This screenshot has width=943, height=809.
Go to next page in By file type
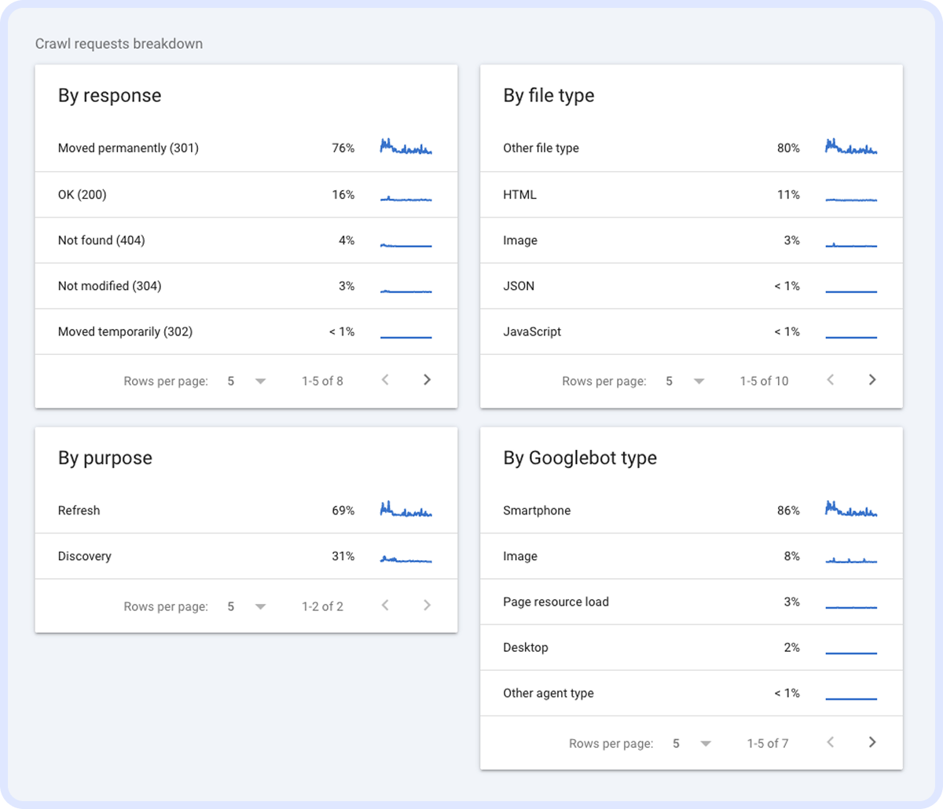tap(871, 380)
